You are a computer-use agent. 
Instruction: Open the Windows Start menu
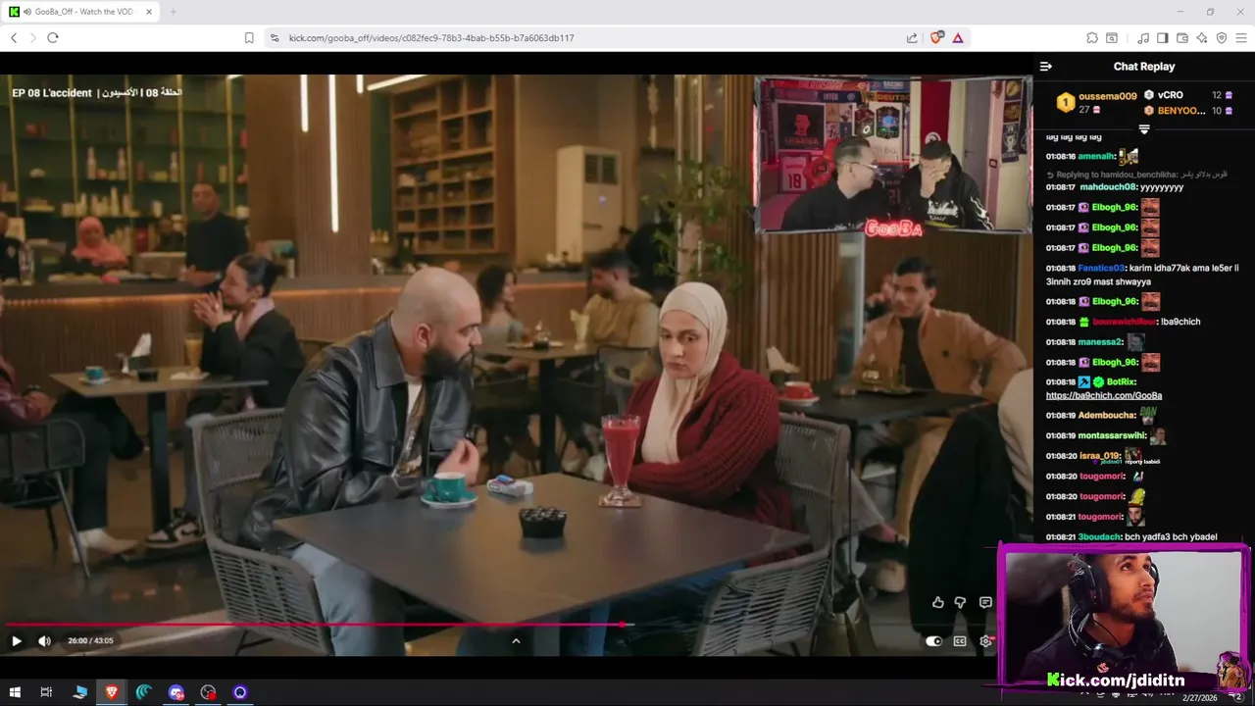15,692
